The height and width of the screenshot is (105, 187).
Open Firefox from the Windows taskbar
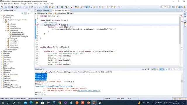(88, 103)
